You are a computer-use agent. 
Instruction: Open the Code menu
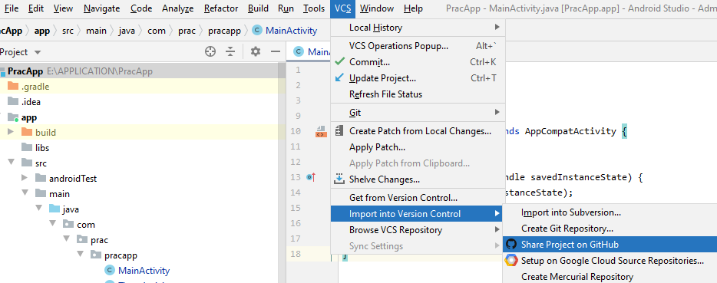click(141, 8)
